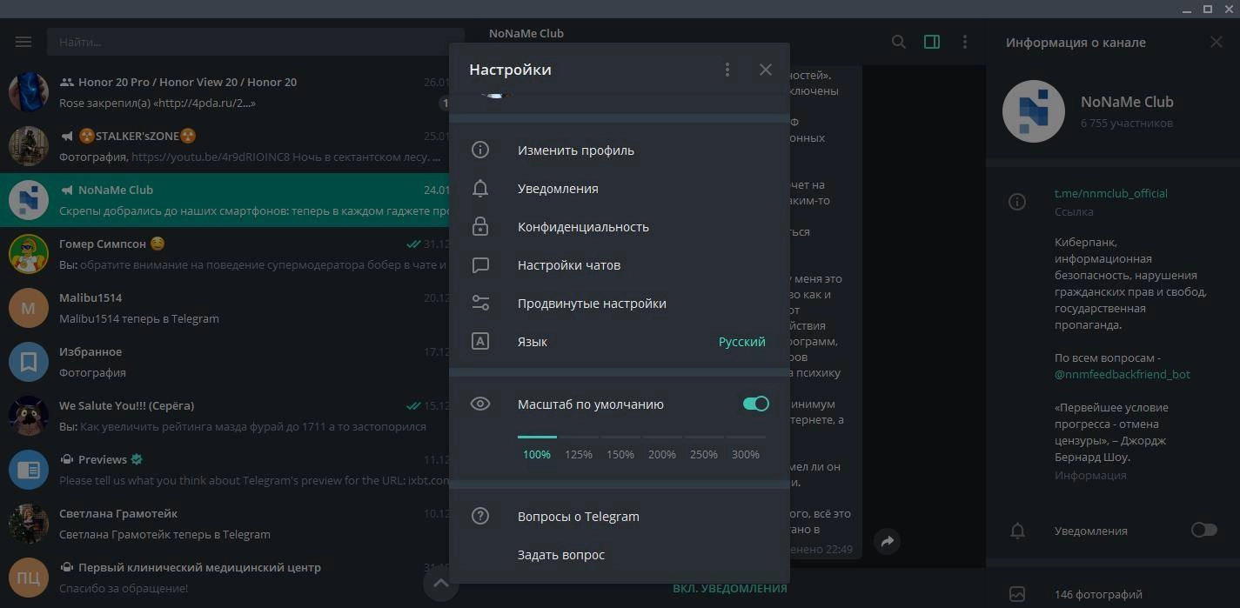
Task: Open Настройки чатов
Action: pos(620,265)
